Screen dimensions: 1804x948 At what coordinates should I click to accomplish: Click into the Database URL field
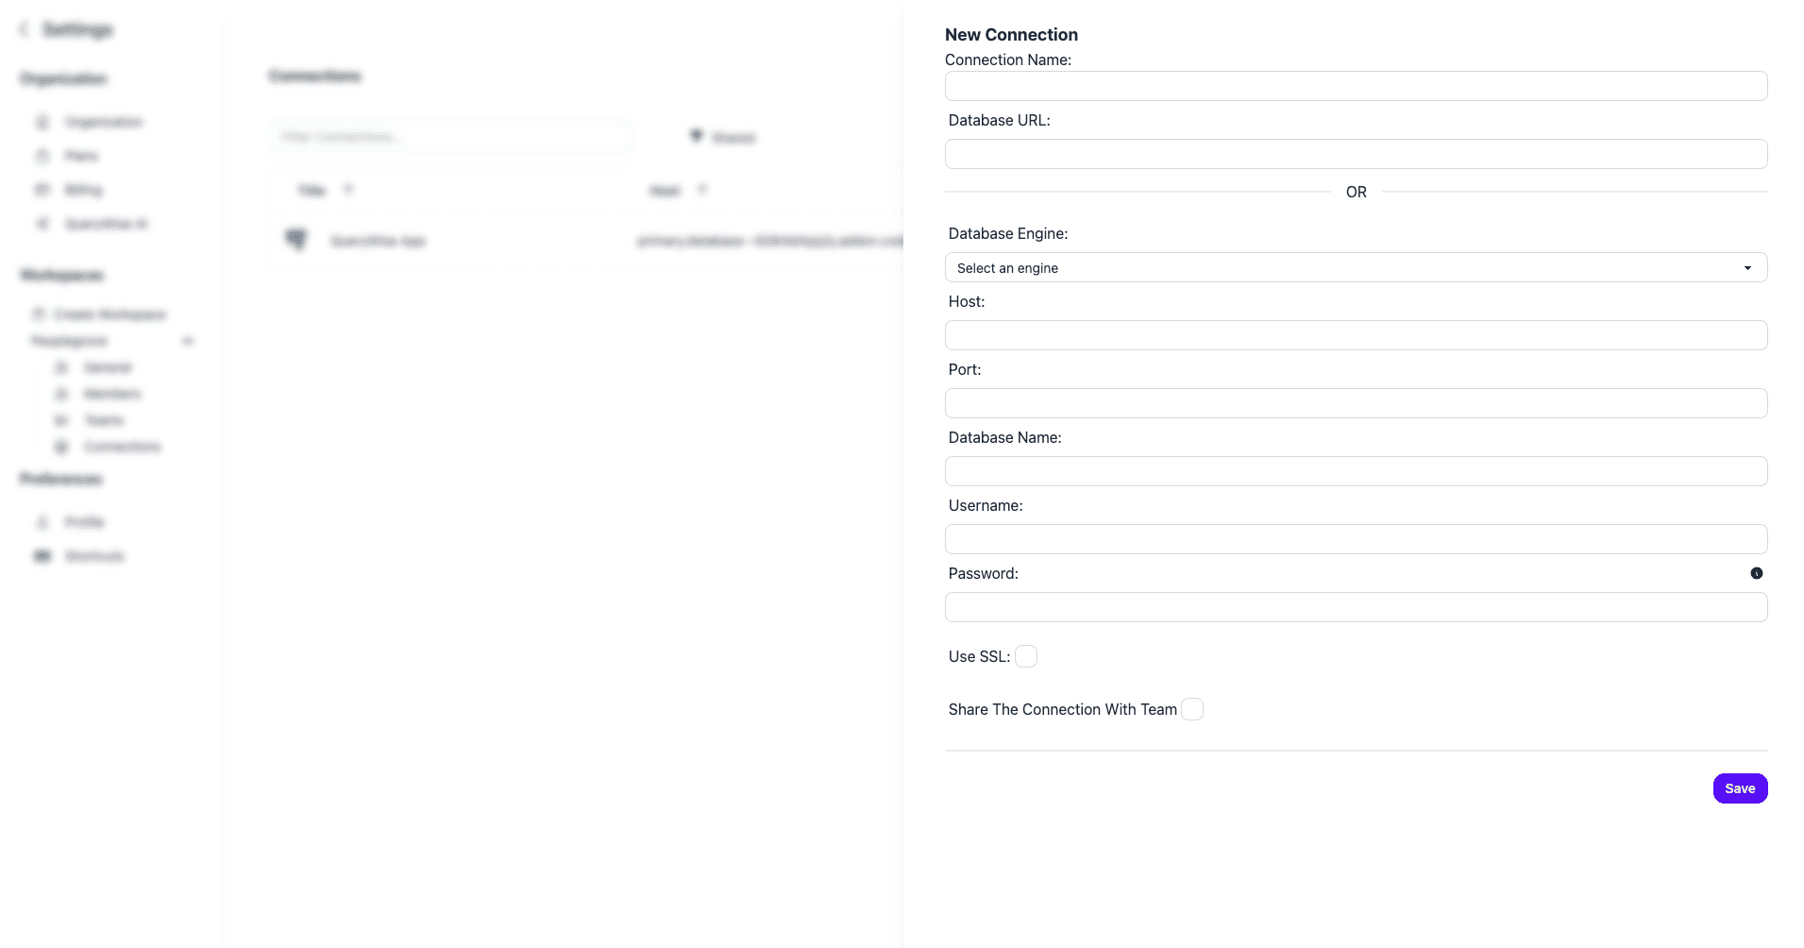(1356, 154)
